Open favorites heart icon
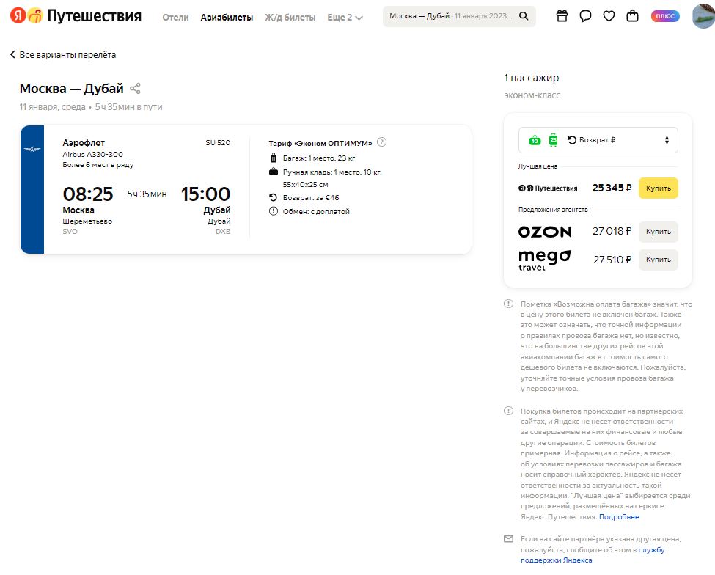 pos(609,16)
